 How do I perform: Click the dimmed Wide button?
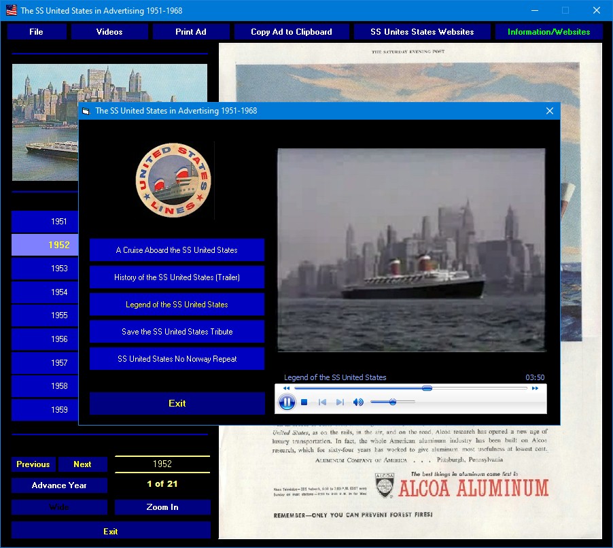coord(59,507)
